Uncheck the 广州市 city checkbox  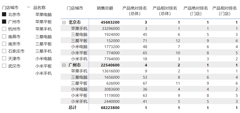pyautogui.click(x=4, y=22)
